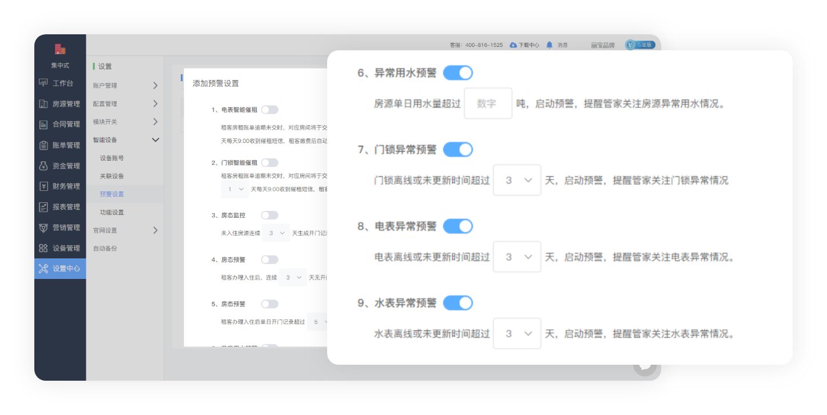
Task: Expand the 账户管理 settings section
Action: [x=125, y=86]
